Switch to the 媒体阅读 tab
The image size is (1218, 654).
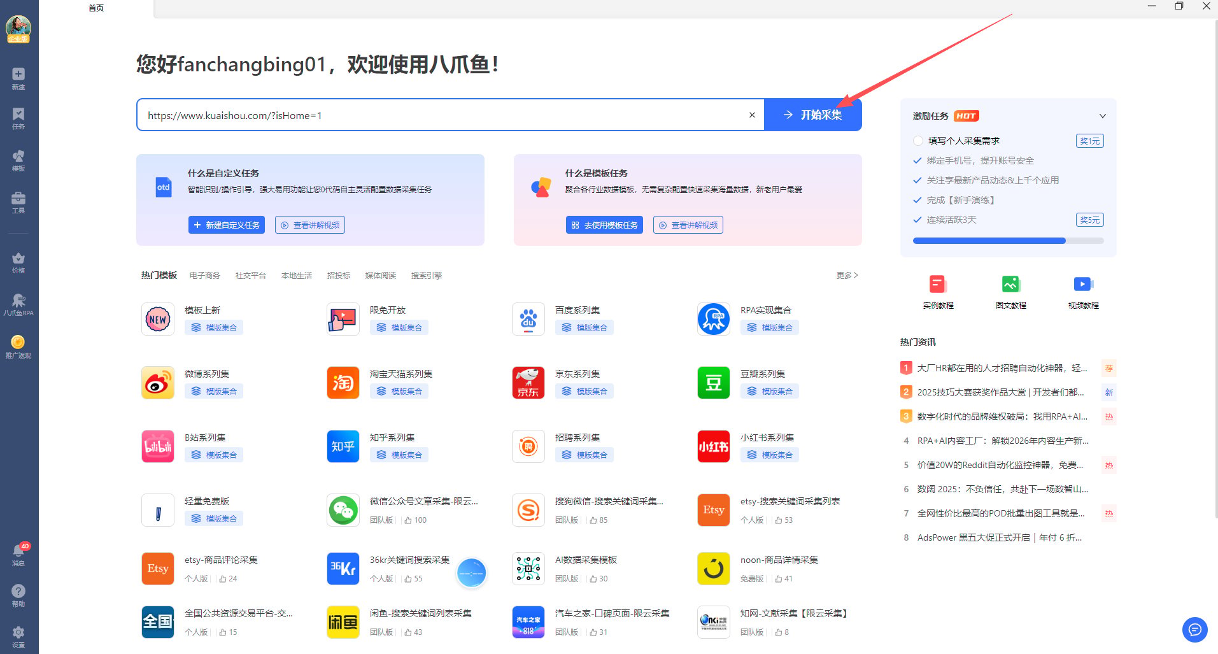pos(381,275)
